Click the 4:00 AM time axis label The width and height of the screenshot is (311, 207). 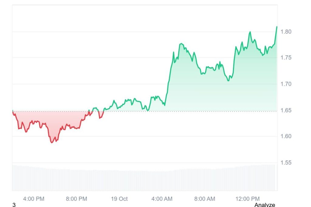coord(162,199)
